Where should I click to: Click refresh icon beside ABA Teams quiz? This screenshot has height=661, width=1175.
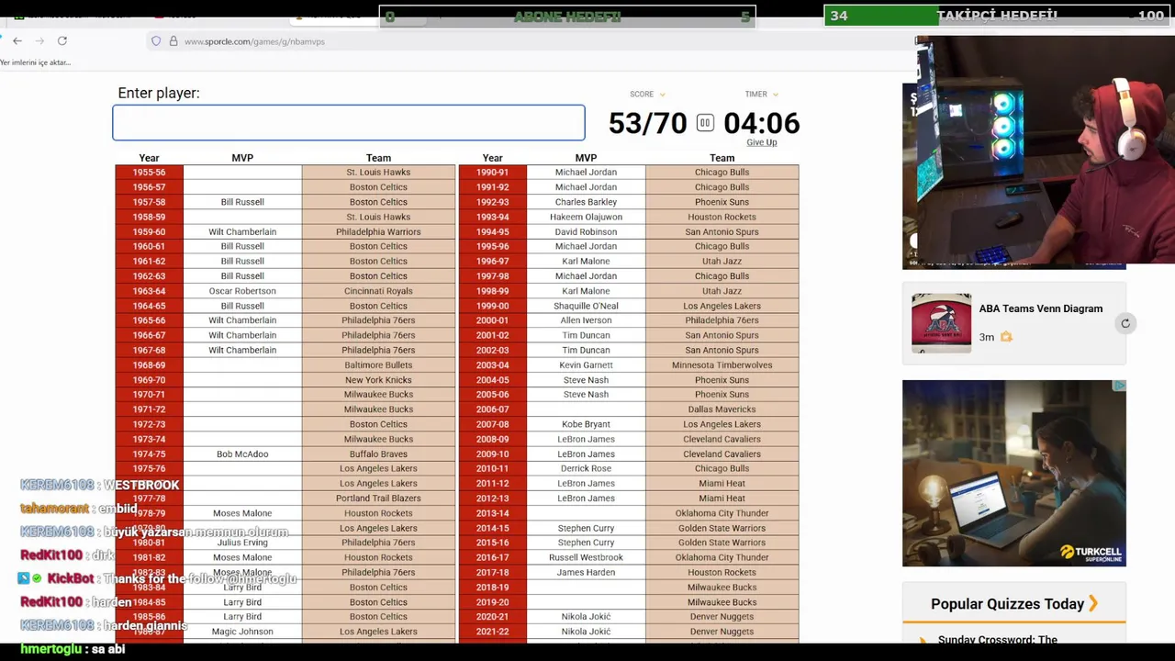(1125, 323)
